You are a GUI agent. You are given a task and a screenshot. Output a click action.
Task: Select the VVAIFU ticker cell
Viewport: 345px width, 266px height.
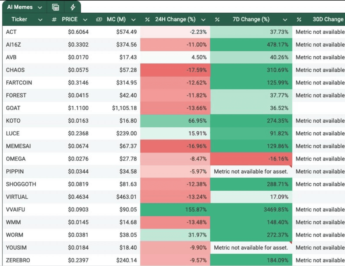tap(16, 209)
